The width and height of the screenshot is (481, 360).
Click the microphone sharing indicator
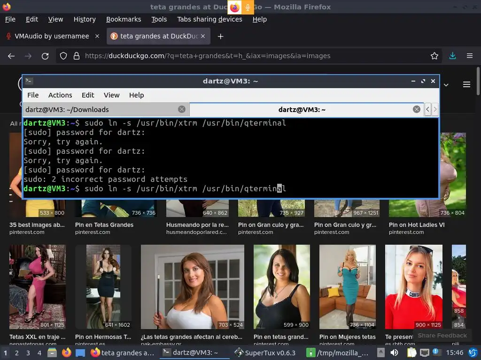click(x=248, y=7)
